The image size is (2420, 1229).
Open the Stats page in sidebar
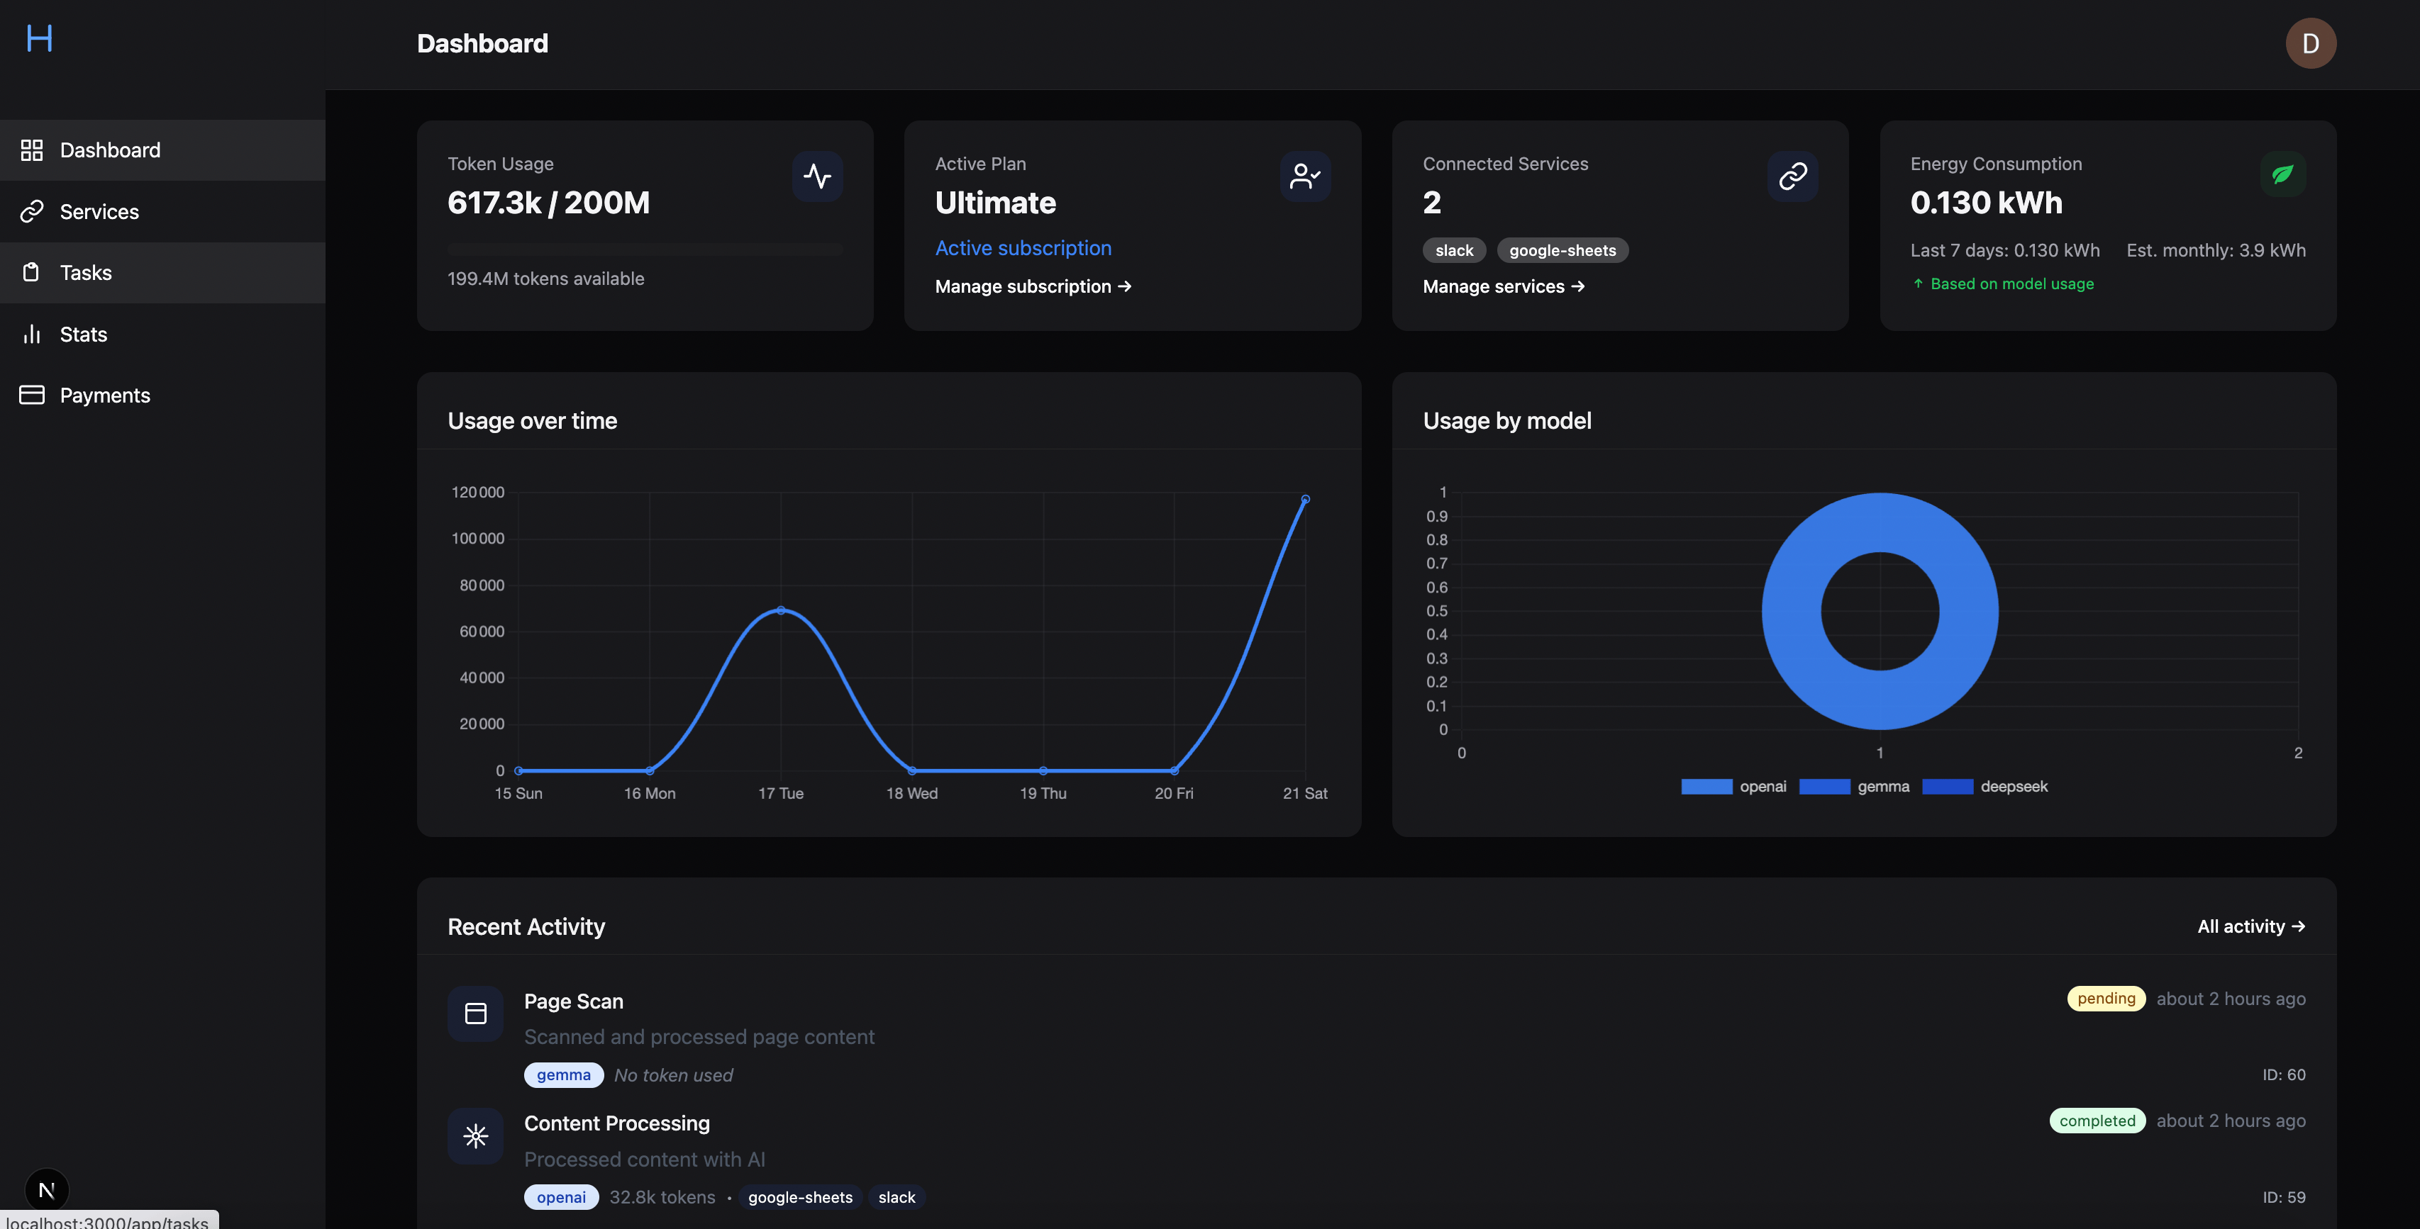point(83,335)
